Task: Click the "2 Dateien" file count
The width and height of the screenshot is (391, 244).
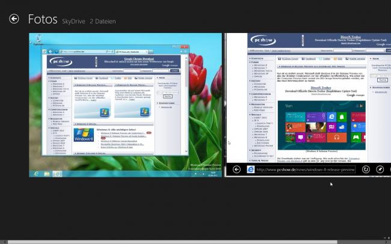Action: 103,22
